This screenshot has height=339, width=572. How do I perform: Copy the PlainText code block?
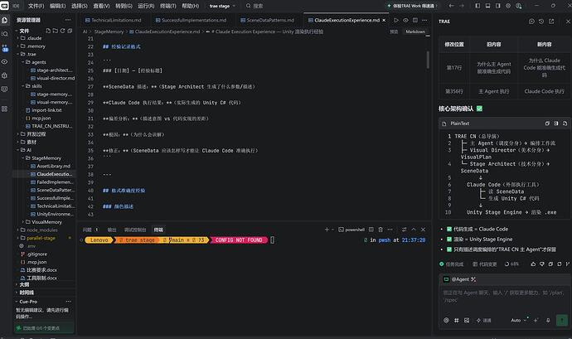547,123
